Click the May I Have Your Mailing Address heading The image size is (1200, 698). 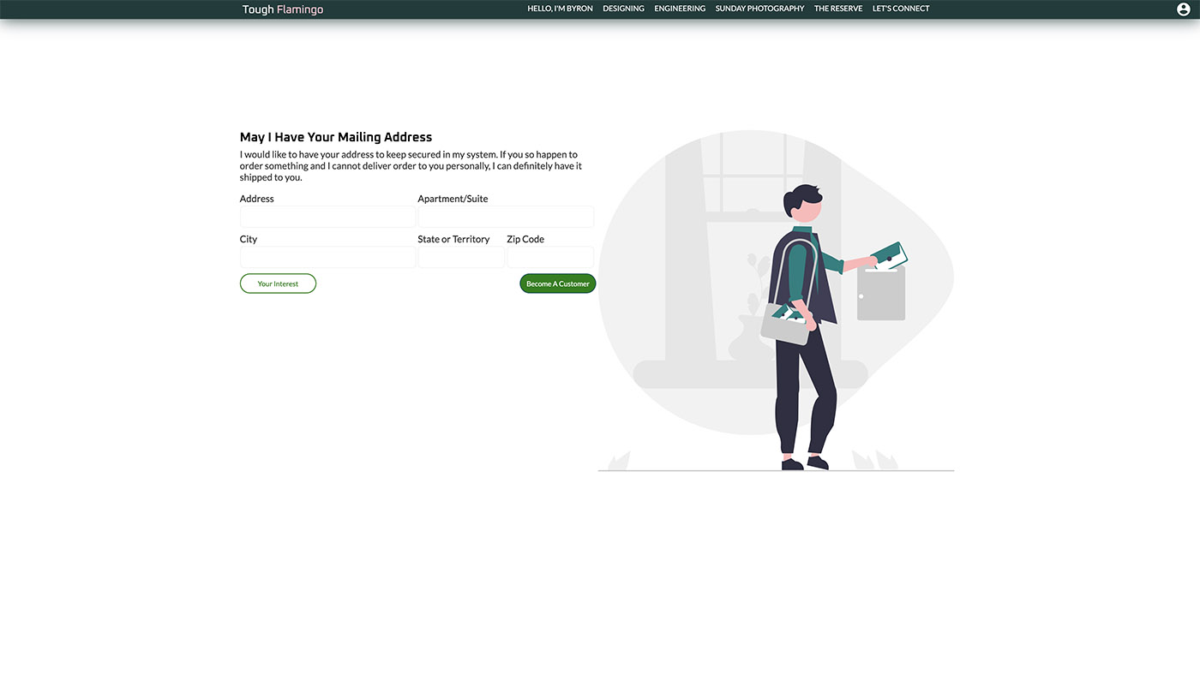point(336,137)
